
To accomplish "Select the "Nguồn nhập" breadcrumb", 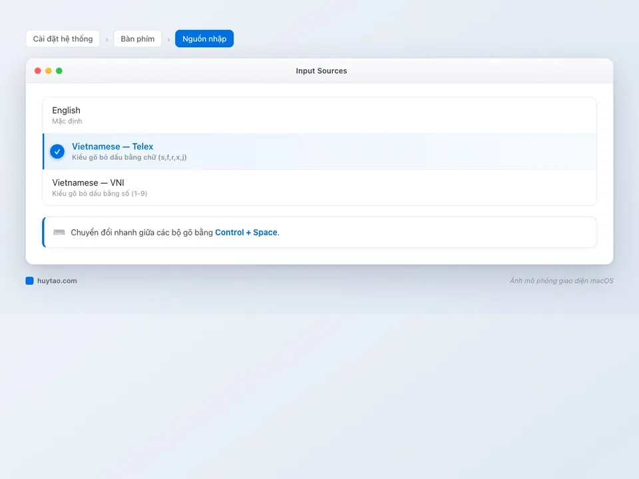I will pyautogui.click(x=204, y=39).
